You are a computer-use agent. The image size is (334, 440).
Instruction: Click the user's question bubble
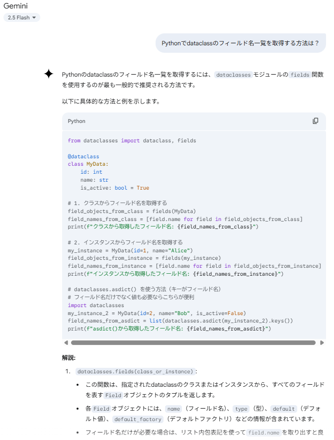(x=242, y=43)
